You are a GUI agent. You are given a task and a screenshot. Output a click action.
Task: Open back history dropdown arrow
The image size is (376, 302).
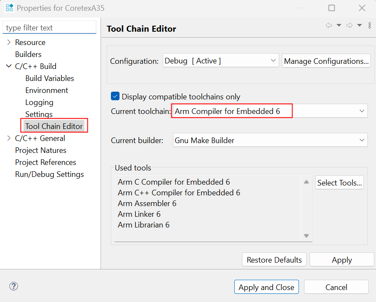pos(339,26)
